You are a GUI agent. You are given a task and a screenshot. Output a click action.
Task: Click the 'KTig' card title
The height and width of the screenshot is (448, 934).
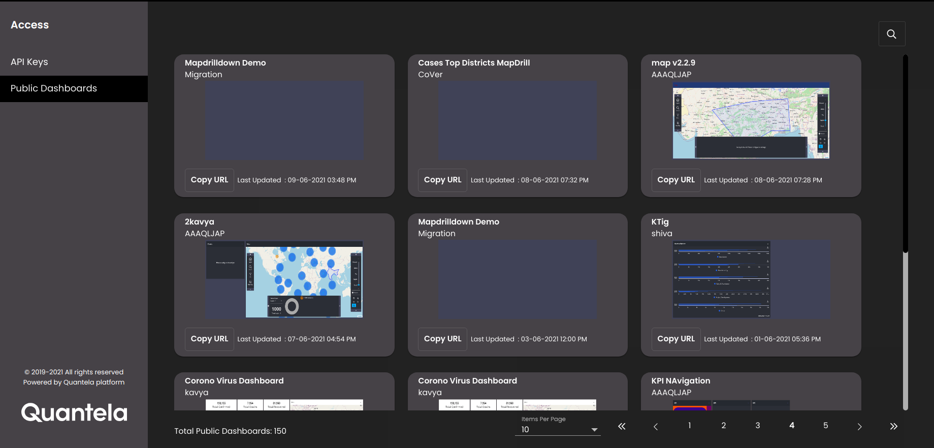[x=660, y=222]
